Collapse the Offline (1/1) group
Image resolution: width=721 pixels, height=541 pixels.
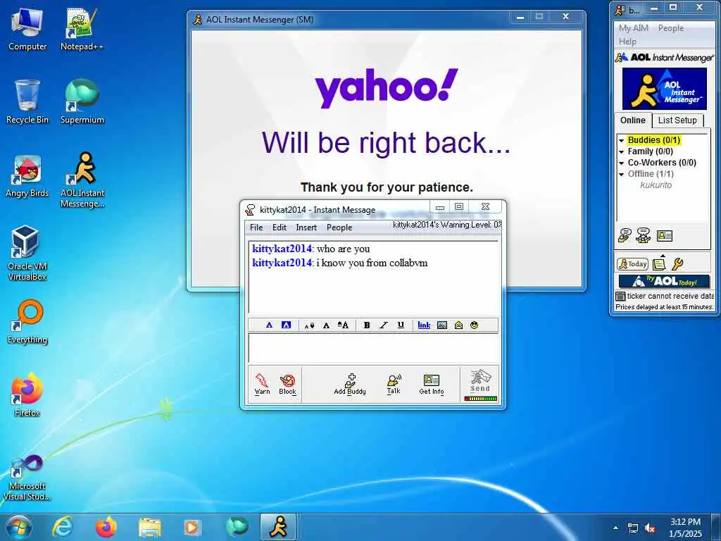point(621,174)
